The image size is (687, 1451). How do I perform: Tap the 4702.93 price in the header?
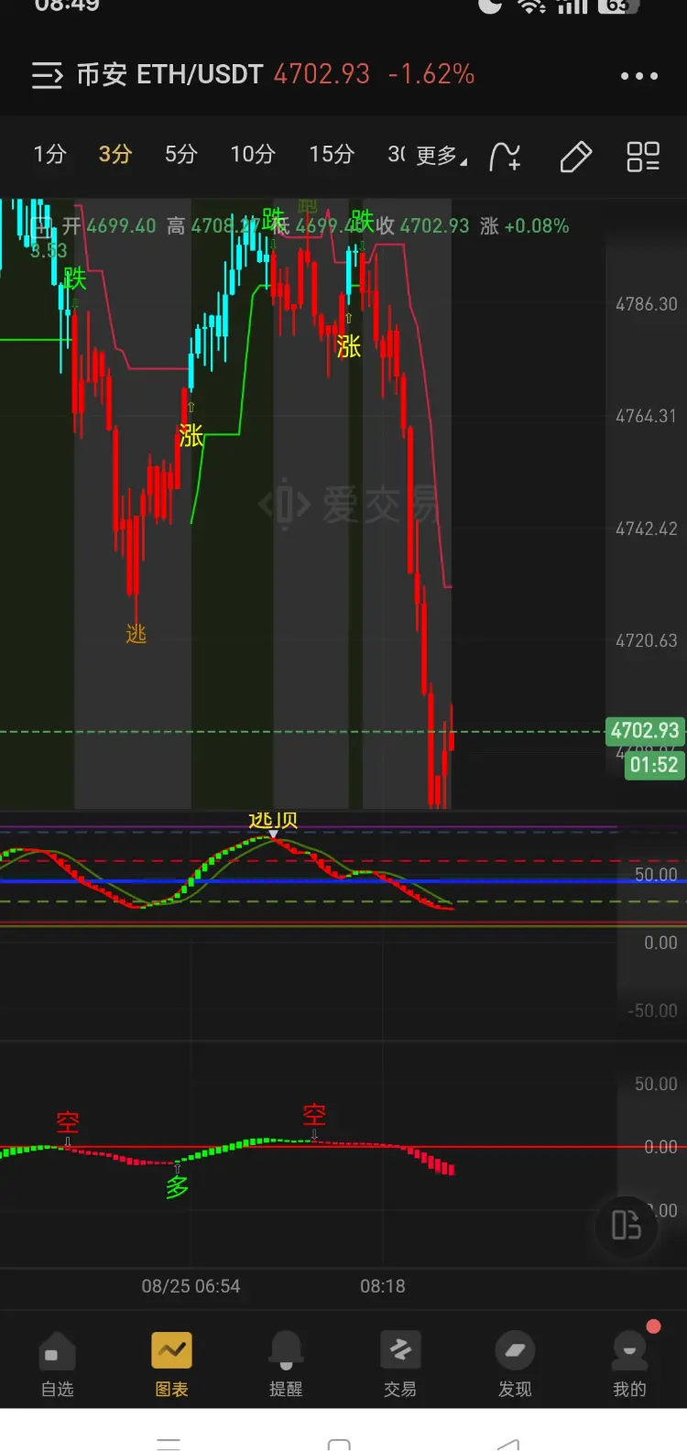pos(322,74)
